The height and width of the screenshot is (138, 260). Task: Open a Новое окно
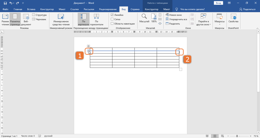[x=174, y=15]
